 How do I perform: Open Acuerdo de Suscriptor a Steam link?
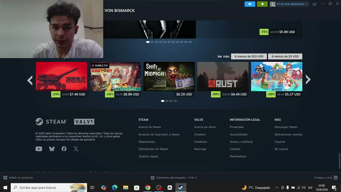pos(159,135)
